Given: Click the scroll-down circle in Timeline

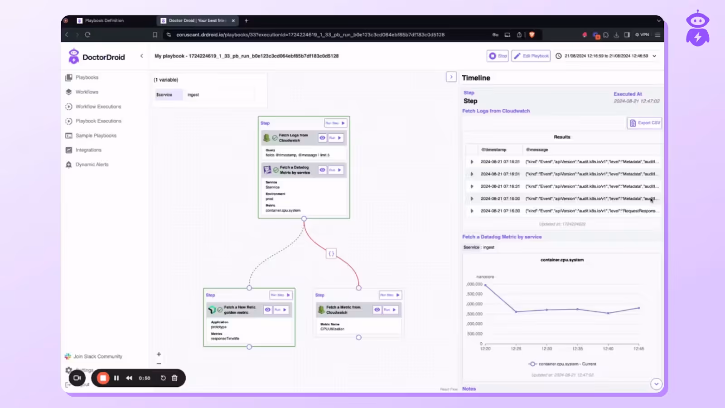Looking at the screenshot, I should (x=656, y=384).
